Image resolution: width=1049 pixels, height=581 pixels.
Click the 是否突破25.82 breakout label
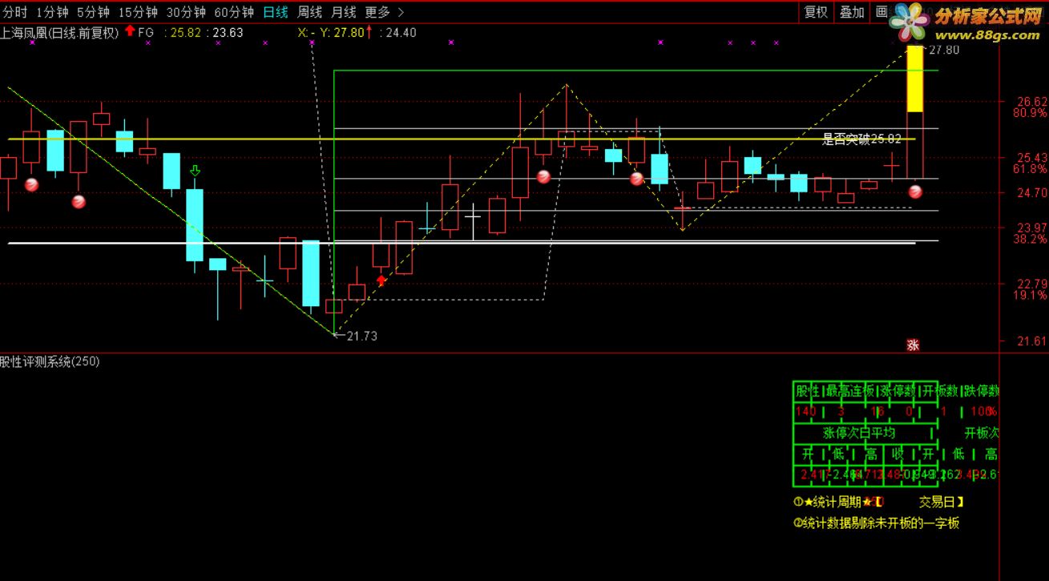861,139
